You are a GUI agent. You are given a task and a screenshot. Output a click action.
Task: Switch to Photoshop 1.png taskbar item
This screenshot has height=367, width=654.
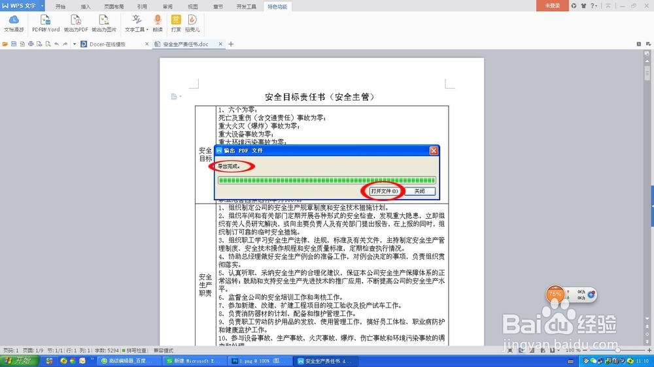tap(260, 360)
